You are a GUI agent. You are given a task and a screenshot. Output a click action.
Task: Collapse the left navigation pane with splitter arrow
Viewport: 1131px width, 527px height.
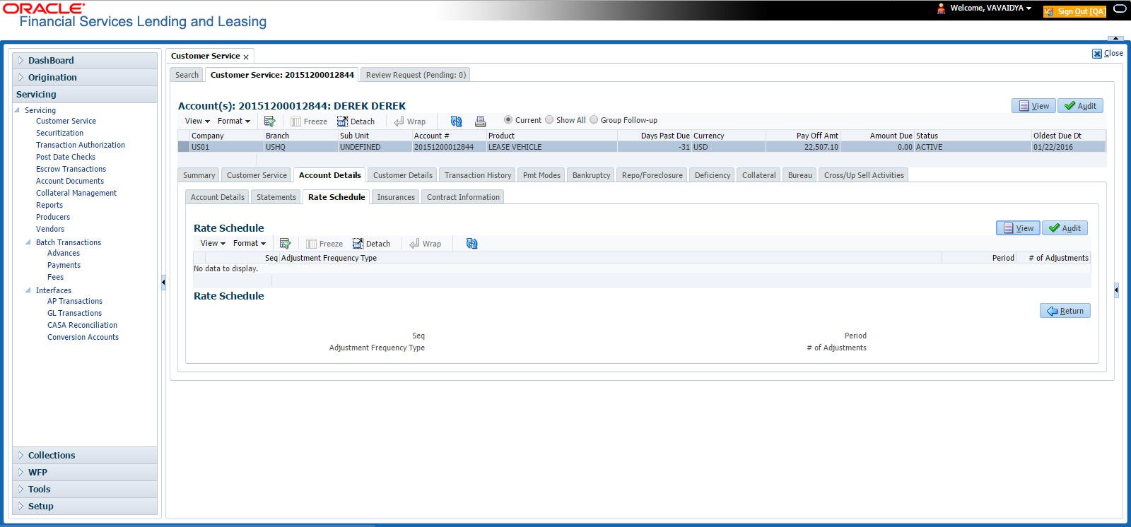pos(163,282)
